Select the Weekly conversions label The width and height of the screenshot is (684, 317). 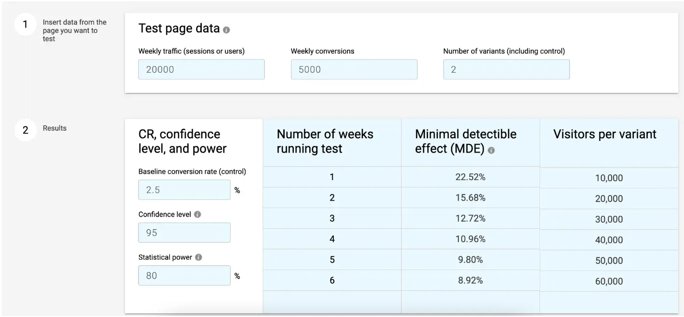323,51
